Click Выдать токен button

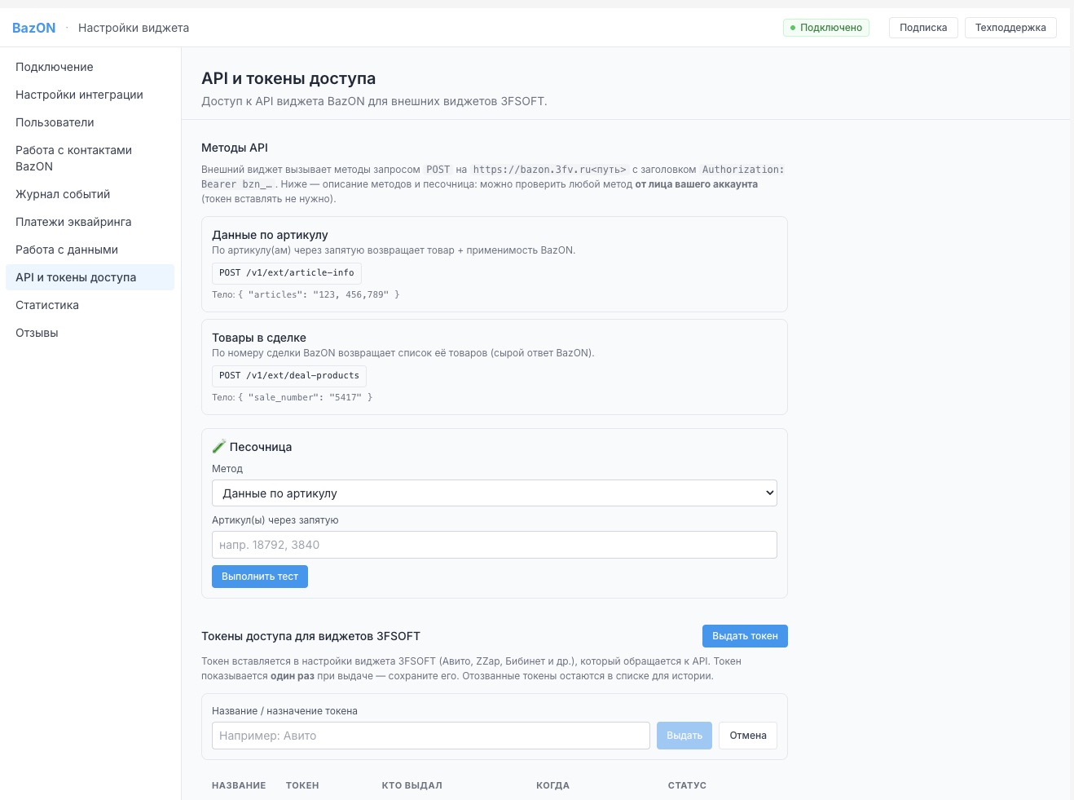click(745, 636)
